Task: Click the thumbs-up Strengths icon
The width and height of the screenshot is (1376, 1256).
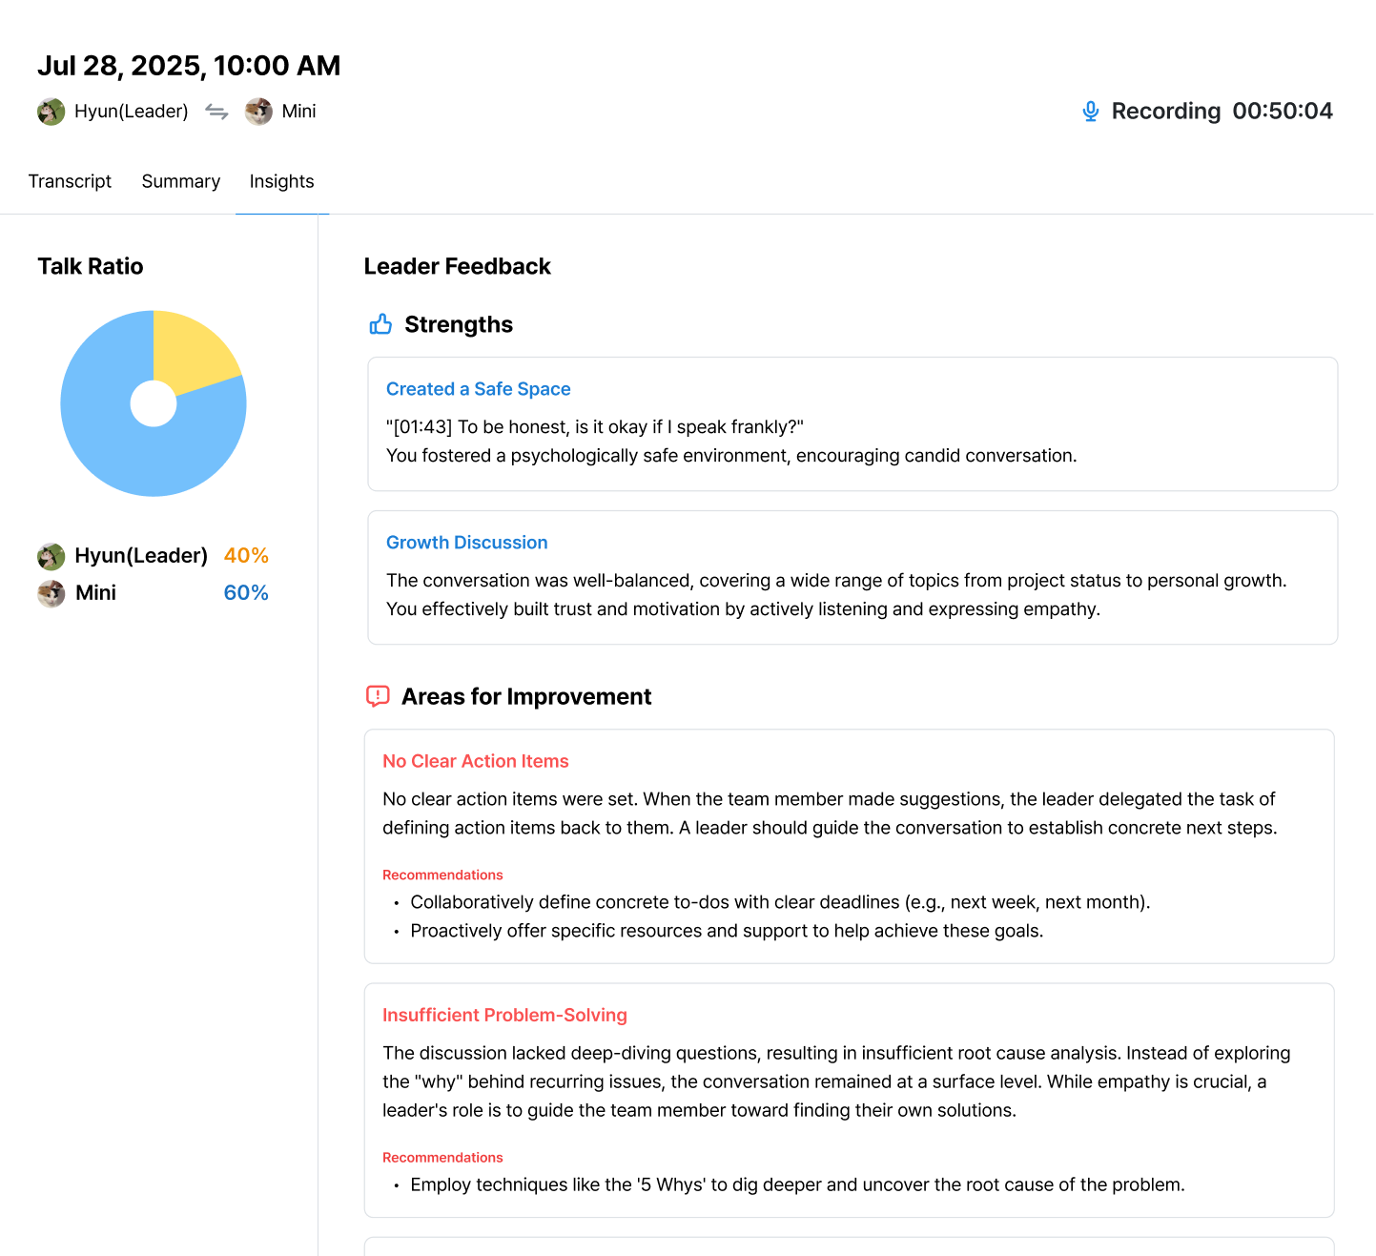Action: click(x=380, y=324)
